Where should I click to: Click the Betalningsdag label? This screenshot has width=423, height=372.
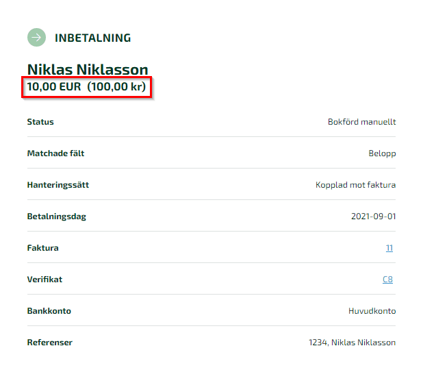pos(57,216)
